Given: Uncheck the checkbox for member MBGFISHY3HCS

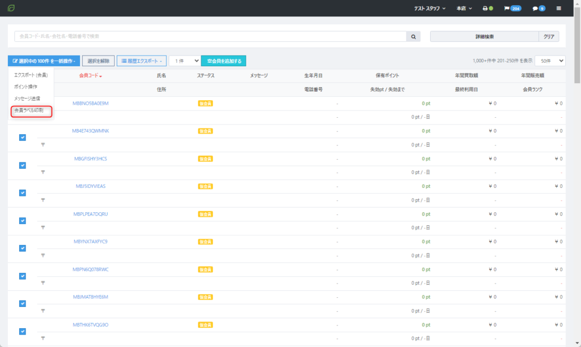Looking at the screenshot, I should (23, 165).
